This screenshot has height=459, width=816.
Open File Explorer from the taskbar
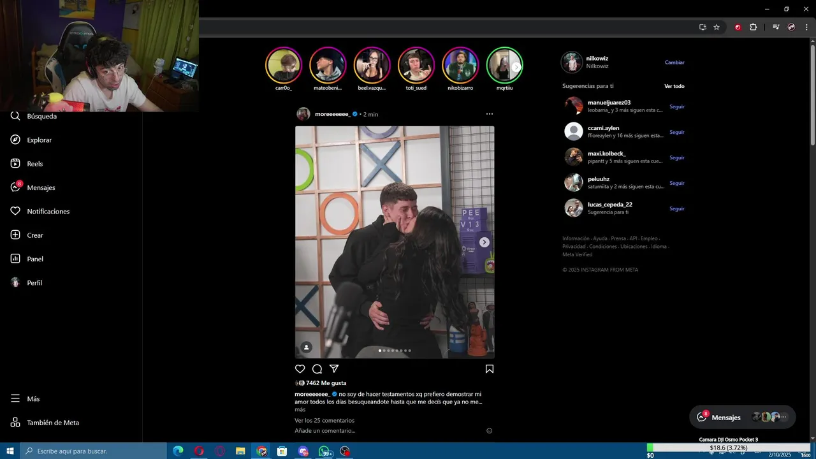pos(240,451)
